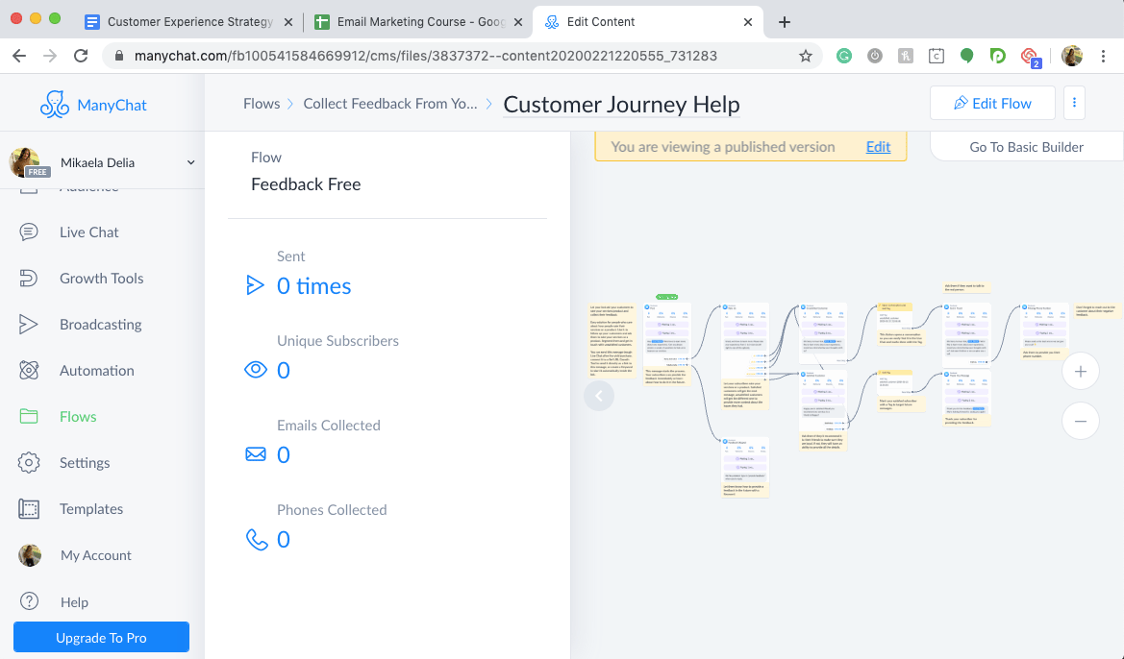
Task: Go forward in browser
Action: click(x=49, y=56)
